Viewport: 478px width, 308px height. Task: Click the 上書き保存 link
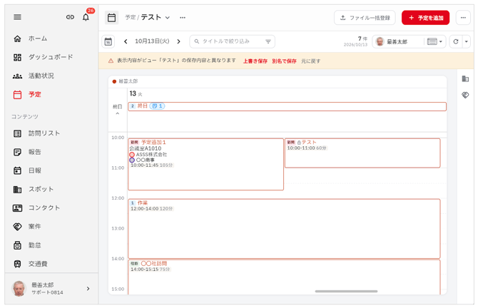[x=255, y=61]
